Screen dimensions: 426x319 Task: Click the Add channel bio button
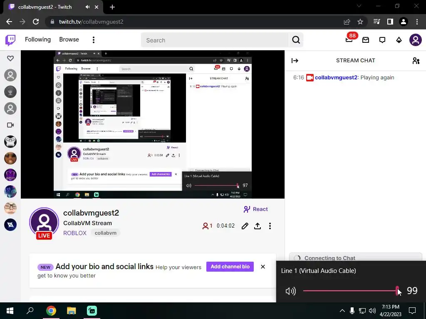coord(230,267)
